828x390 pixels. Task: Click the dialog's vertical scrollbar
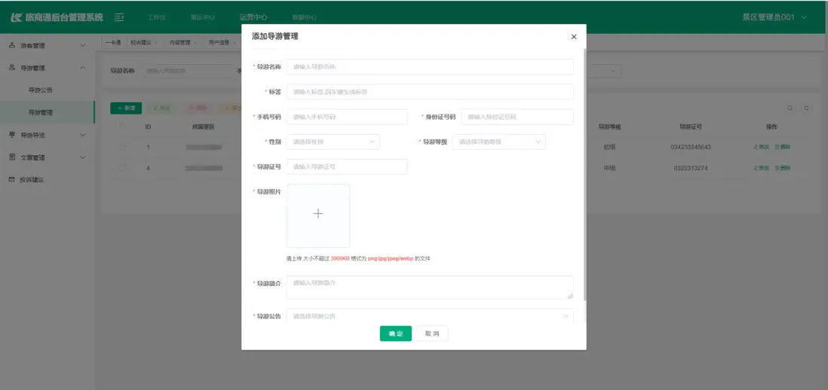tap(584, 174)
